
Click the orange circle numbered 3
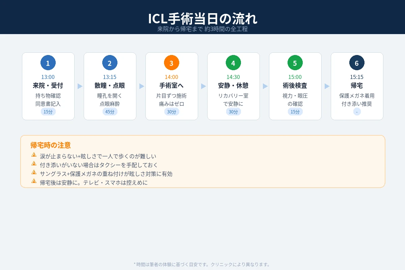point(172,62)
